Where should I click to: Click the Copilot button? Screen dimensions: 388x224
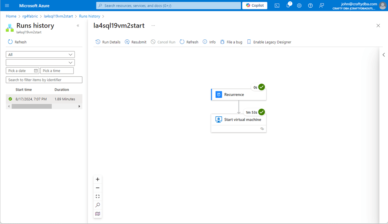(x=255, y=6)
